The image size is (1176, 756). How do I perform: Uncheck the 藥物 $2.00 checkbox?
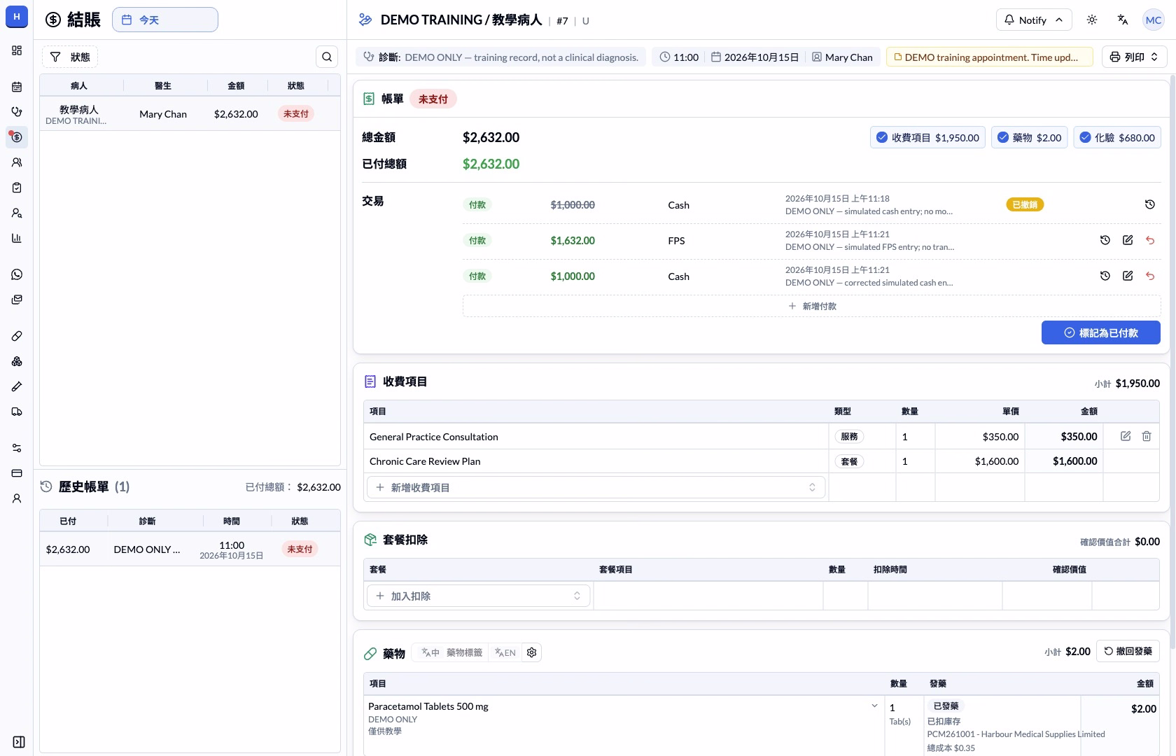coord(1003,137)
